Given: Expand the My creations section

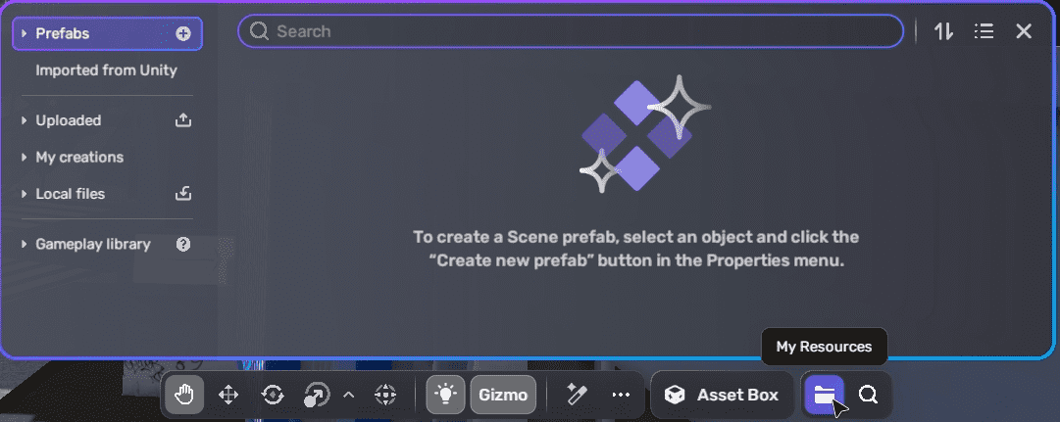Looking at the screenshot, I should [x=79, y=157].
